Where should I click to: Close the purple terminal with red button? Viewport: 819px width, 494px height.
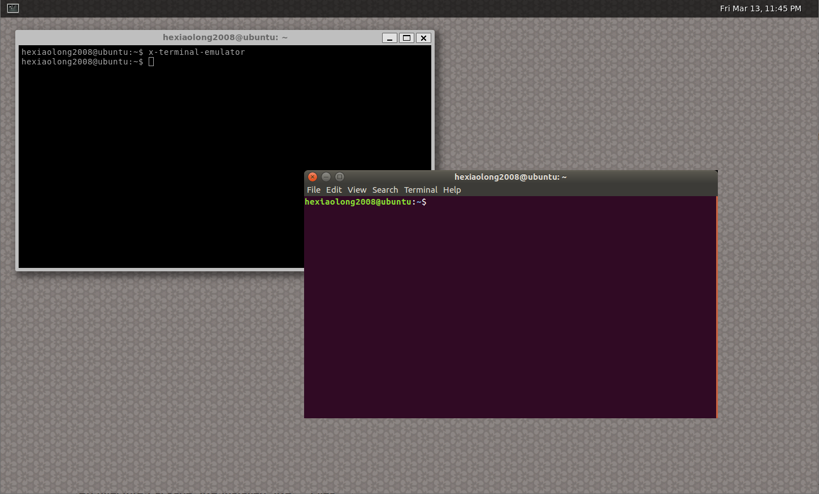(x=313, y=177)
